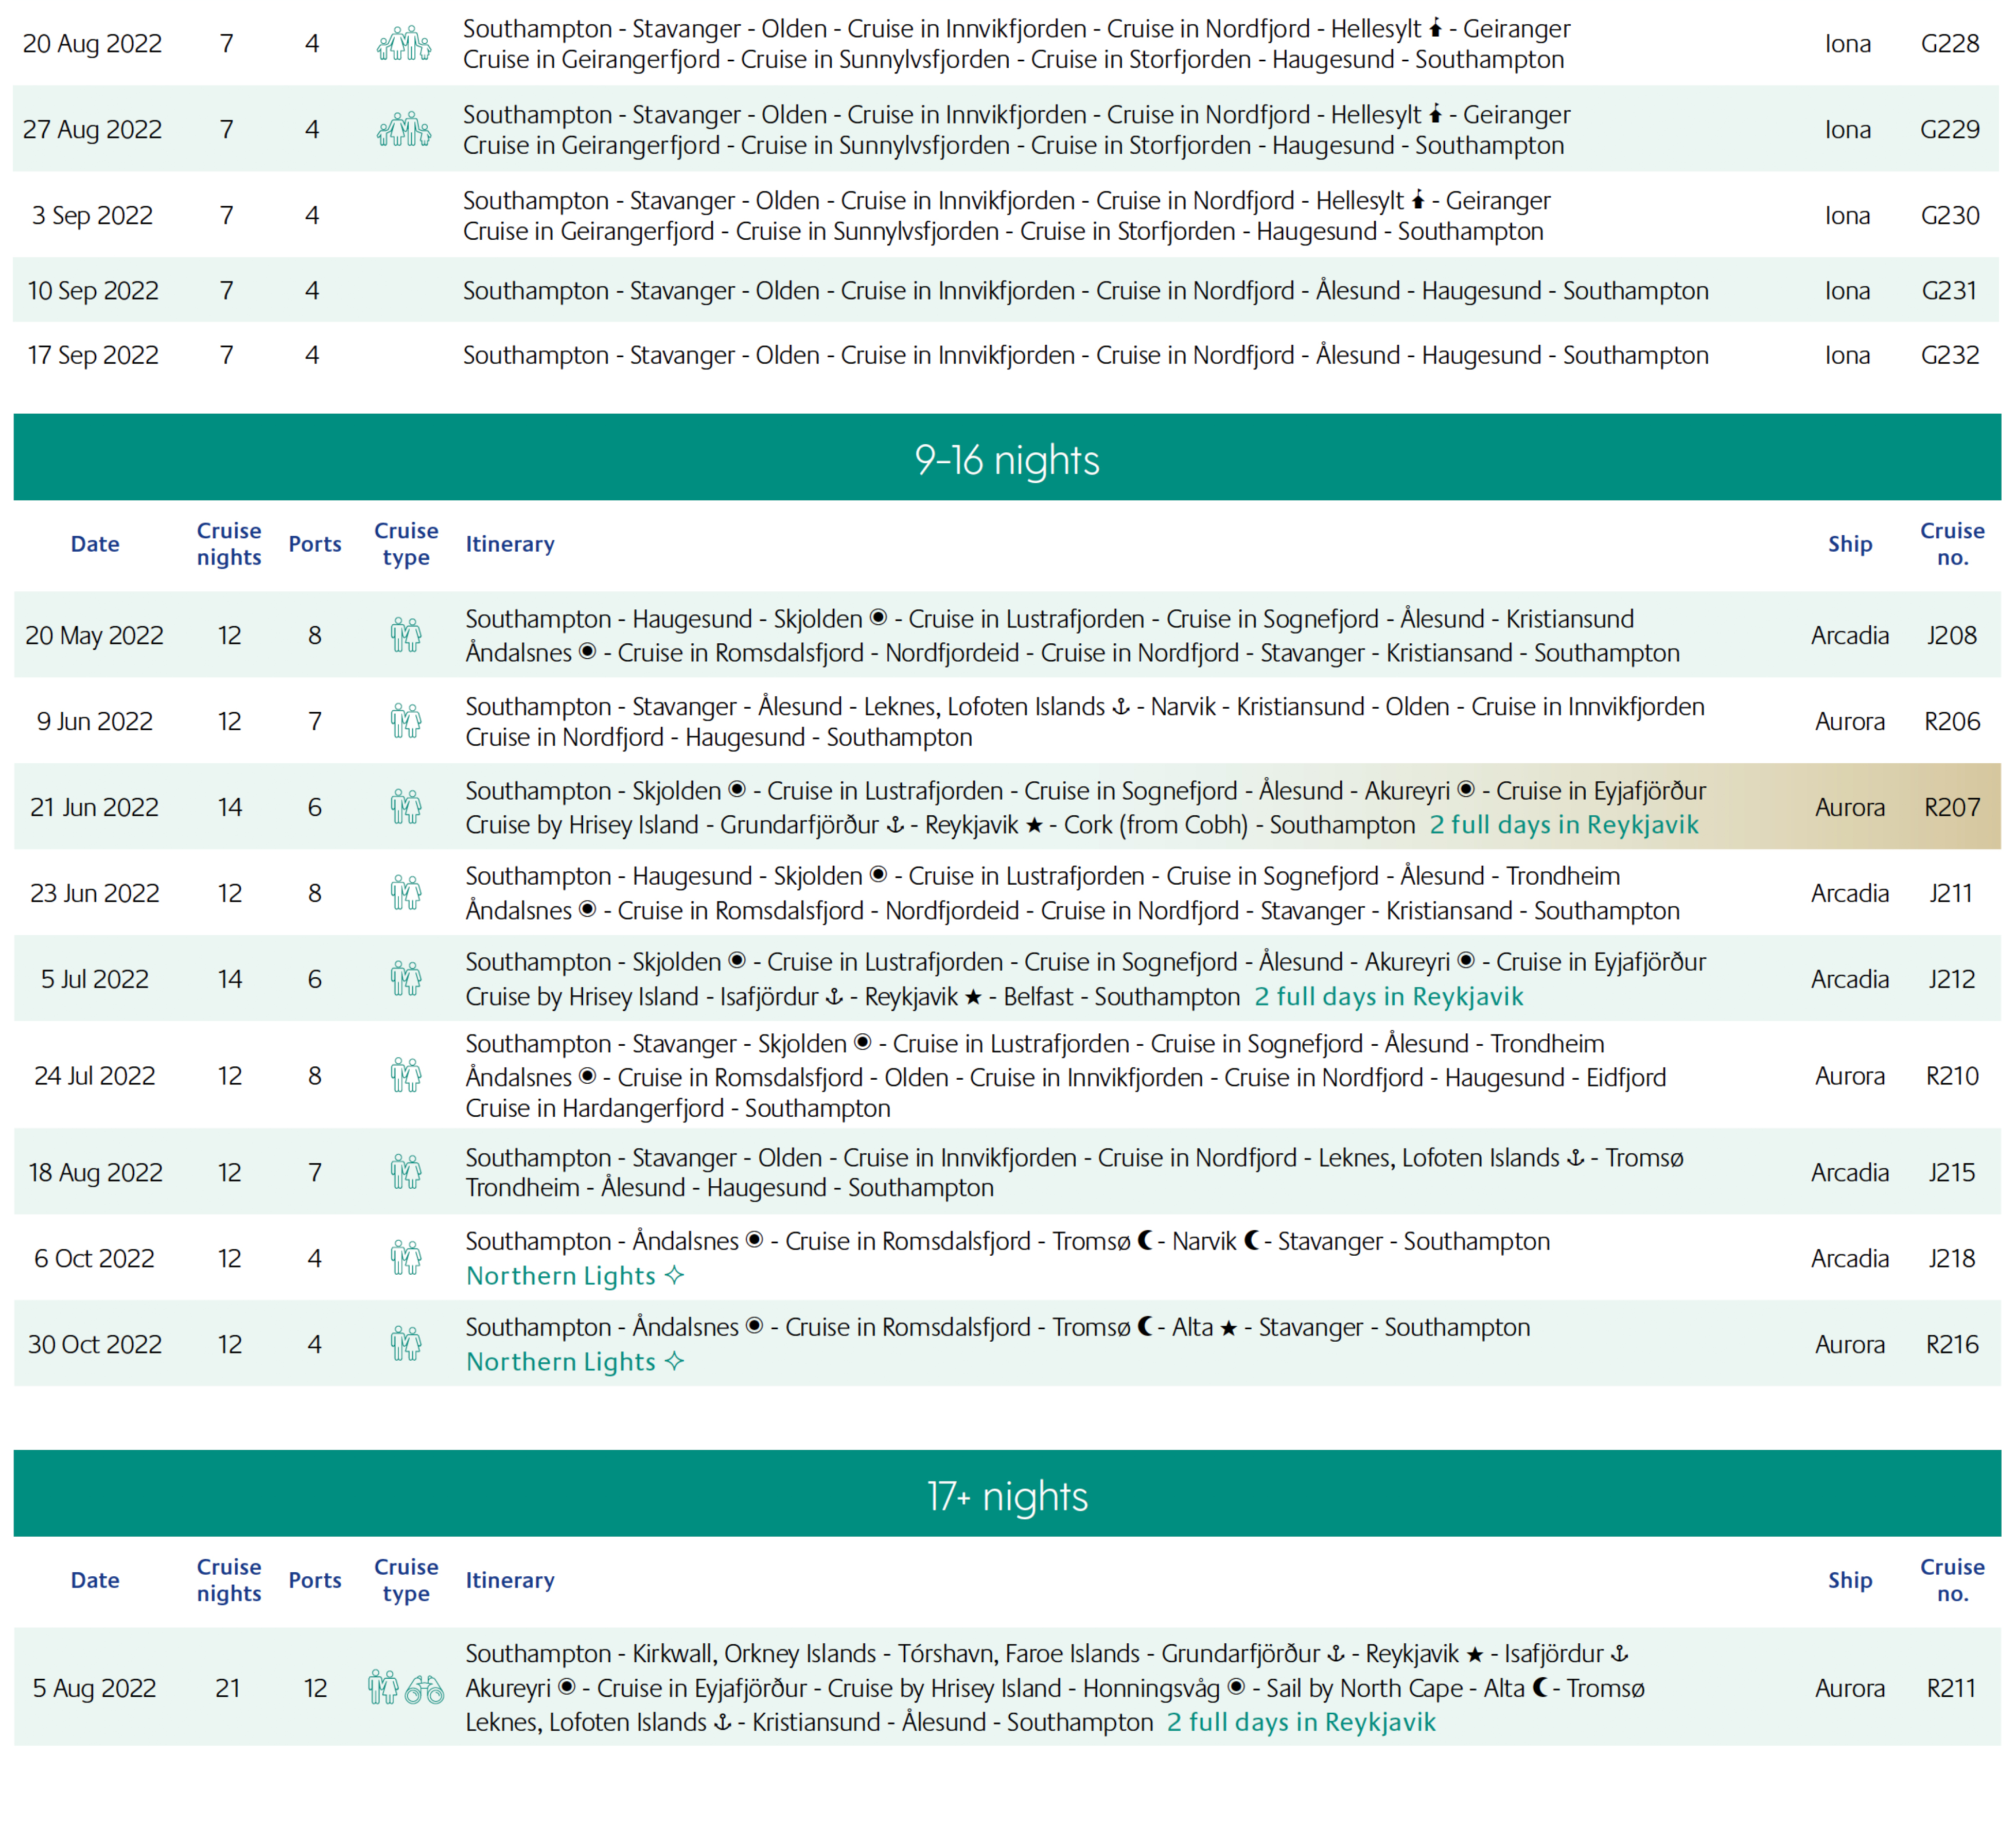Click the Date column header under 9–16 nights
Image resolution: width=2016 pixels, height=1829 pixels.
coord(95,544)
